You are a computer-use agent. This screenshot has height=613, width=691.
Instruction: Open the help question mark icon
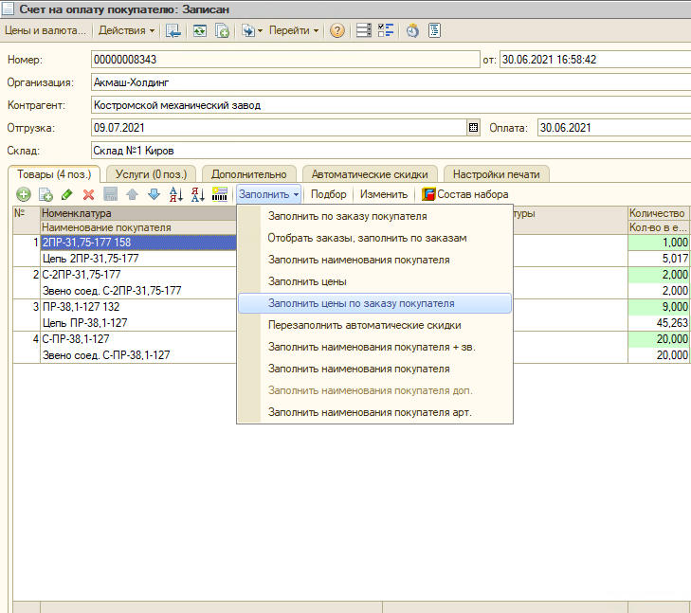[337, 30]
